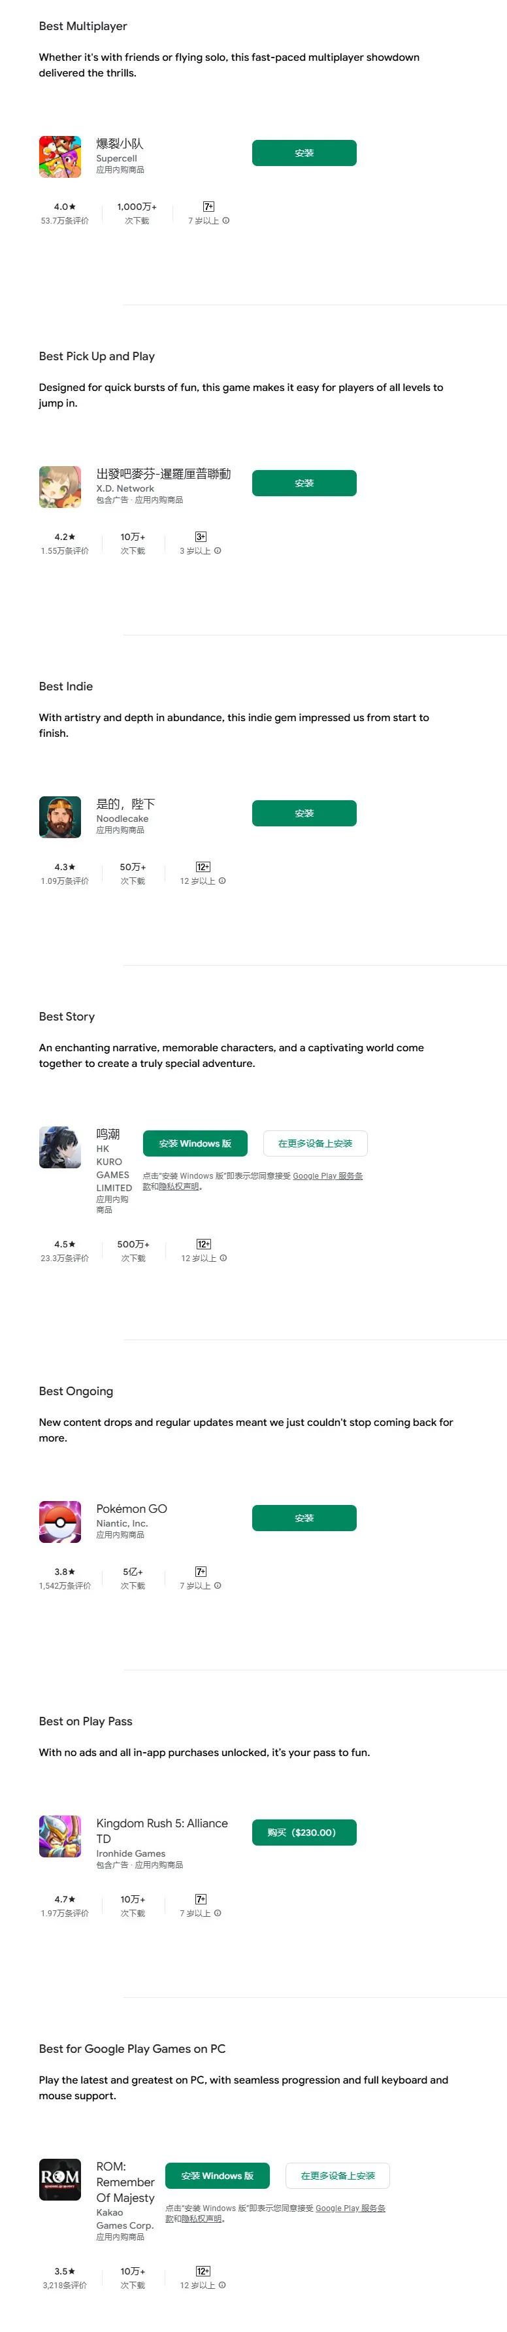Install Pokémon GO with the 安装 button
This screenshot has width=507, height=2332.
click(x=303, y=1518)
